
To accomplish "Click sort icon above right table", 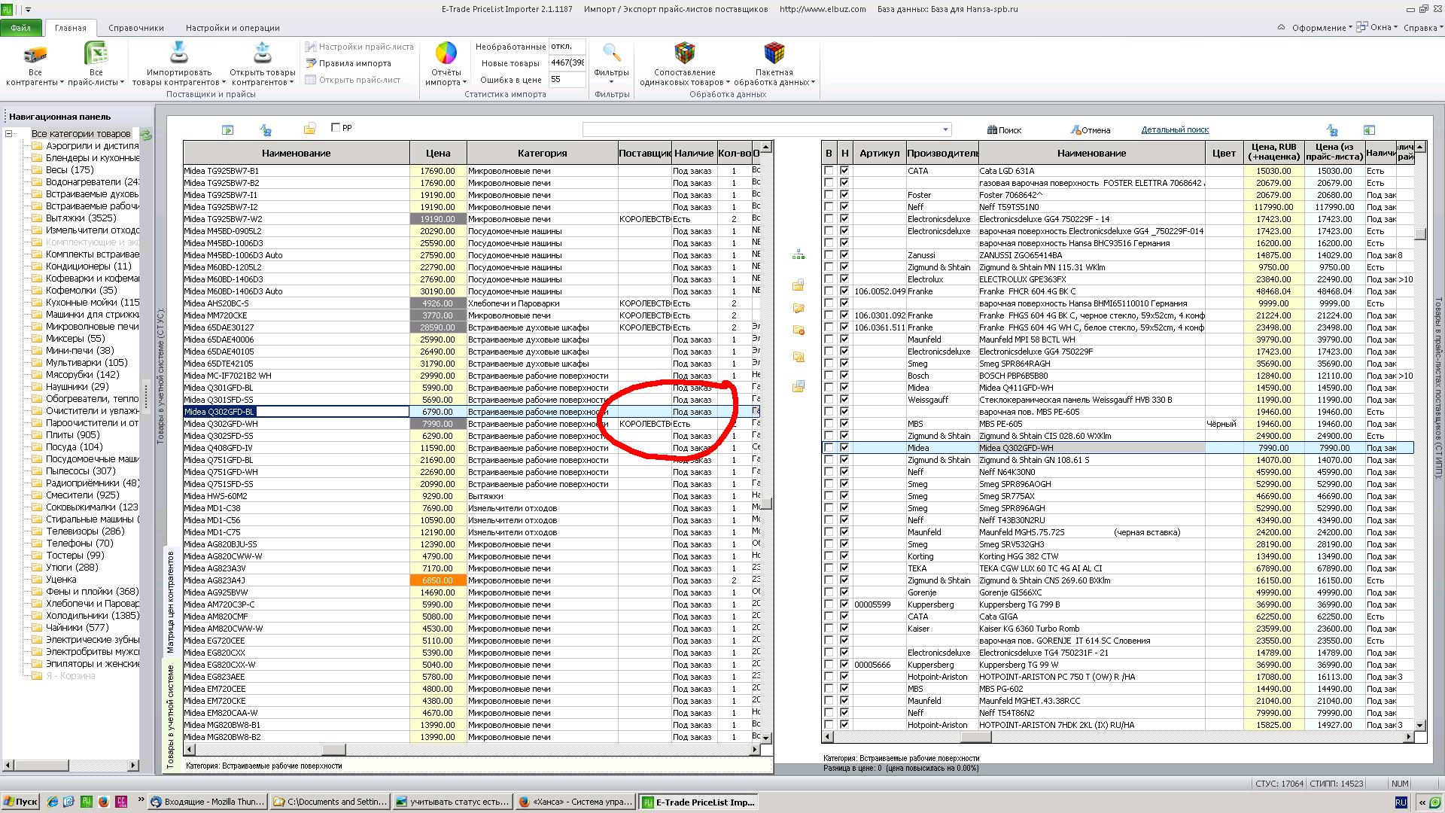I will [1332, 130].
